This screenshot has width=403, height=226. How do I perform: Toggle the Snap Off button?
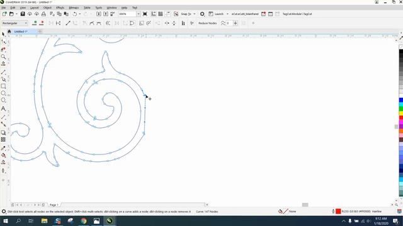pos(176,14)
